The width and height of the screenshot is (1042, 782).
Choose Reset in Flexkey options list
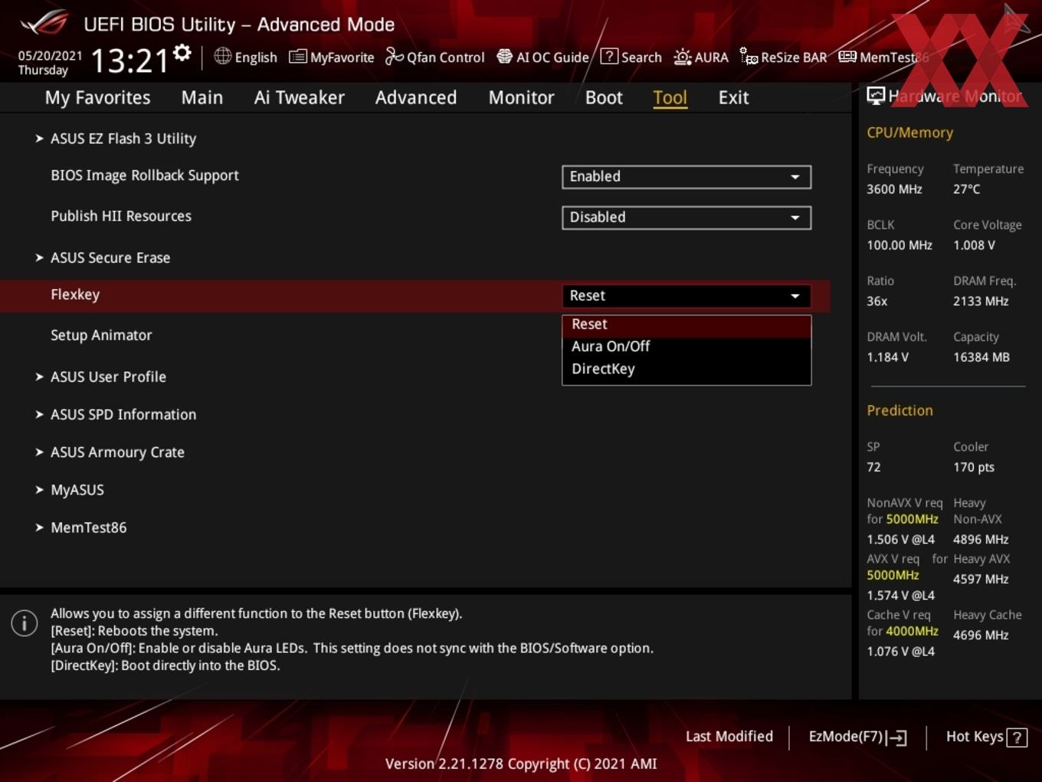click(x=686, y=325)
